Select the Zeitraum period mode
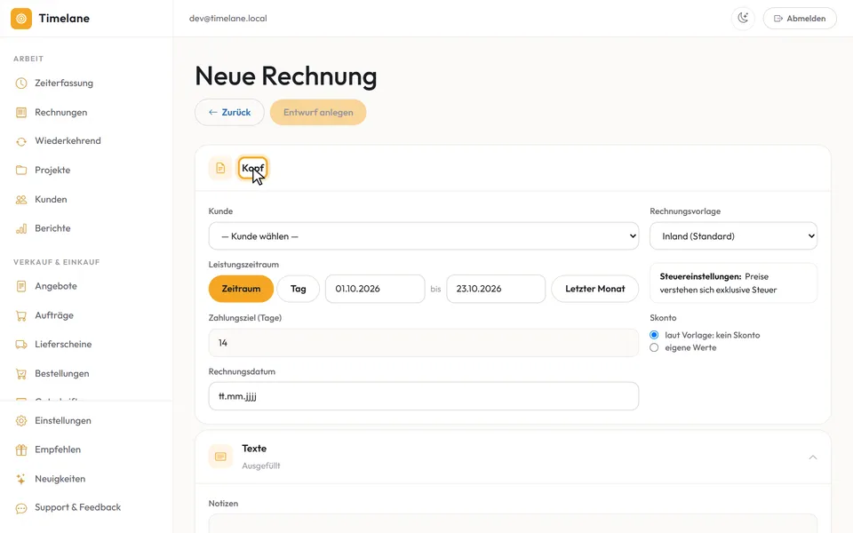The image size is (853, 533). (241, 289)
